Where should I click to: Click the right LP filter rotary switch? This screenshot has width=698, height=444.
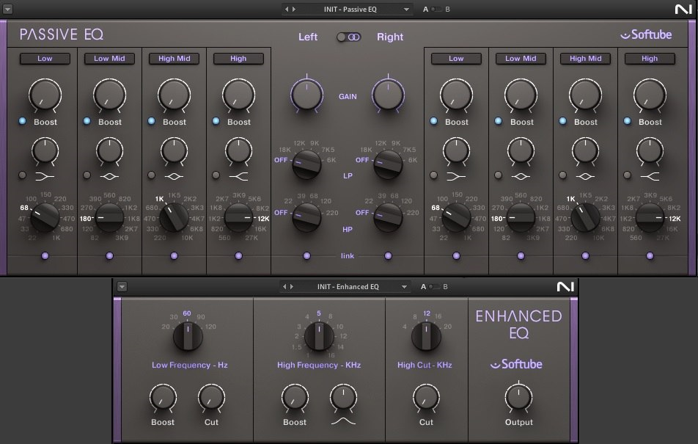(388, 164)
